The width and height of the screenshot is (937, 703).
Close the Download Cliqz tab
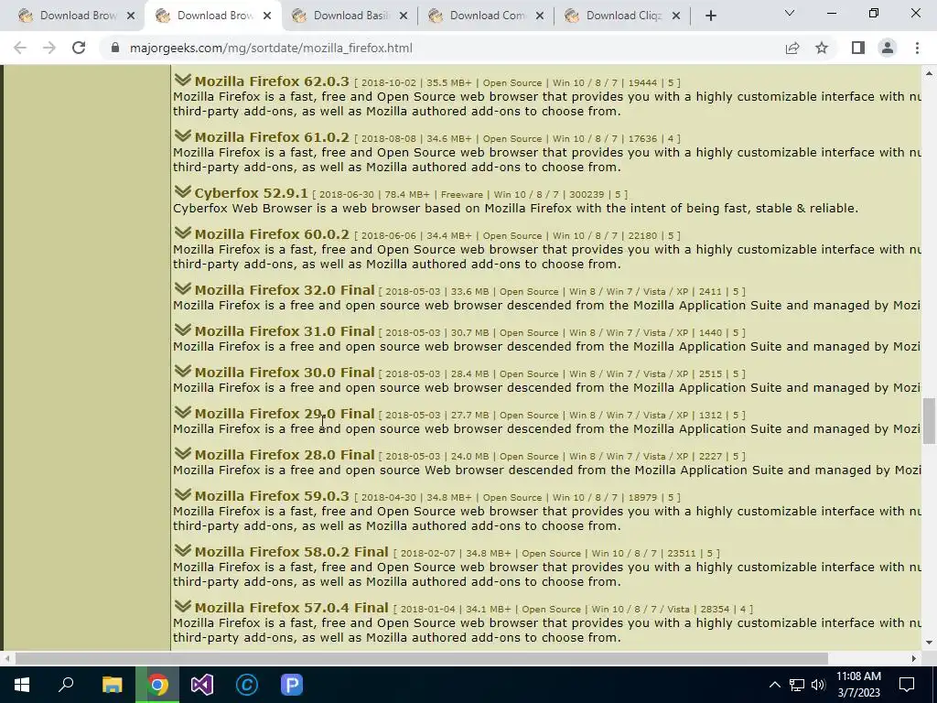(676, 16)
